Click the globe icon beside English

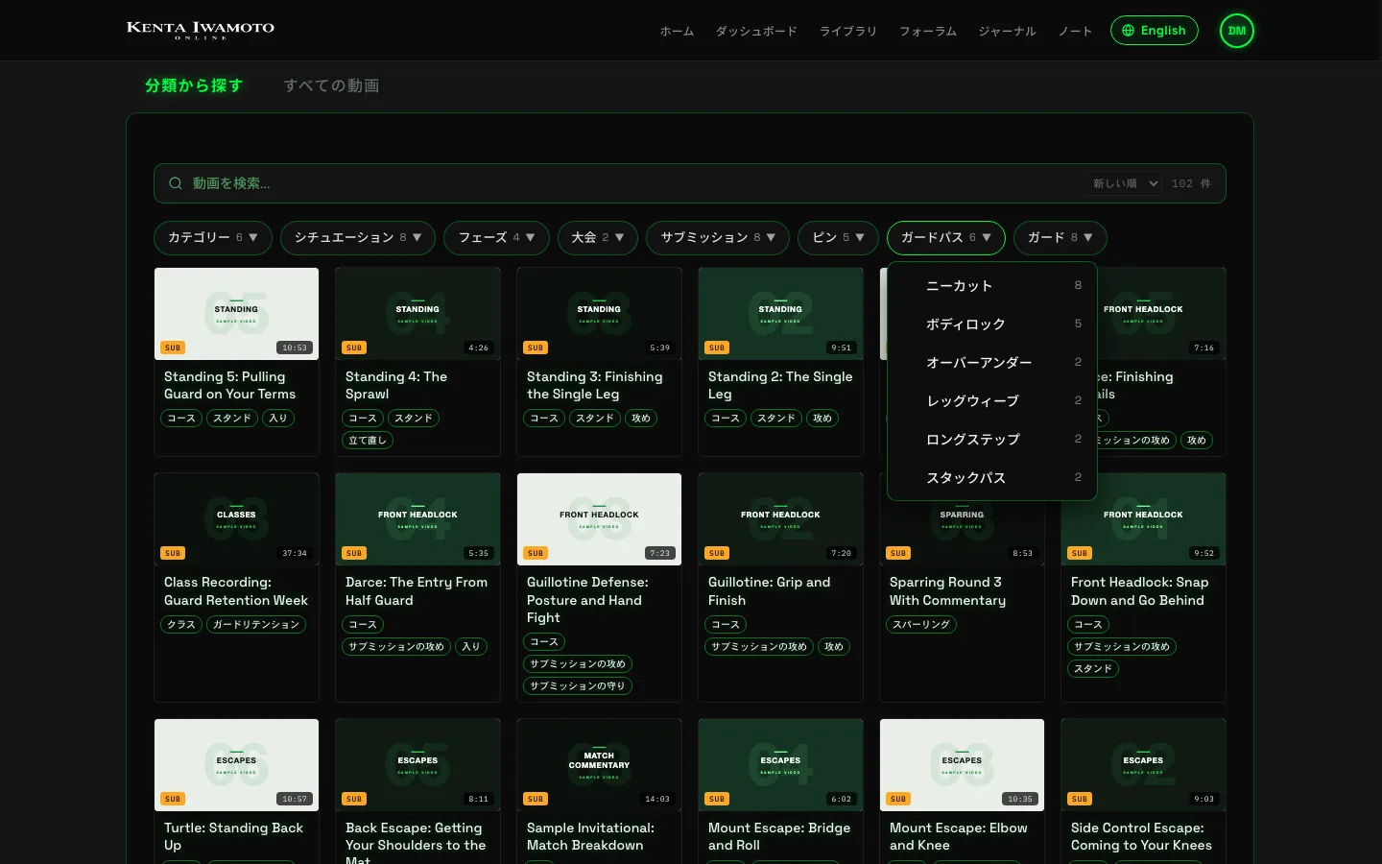[1129, 31]
